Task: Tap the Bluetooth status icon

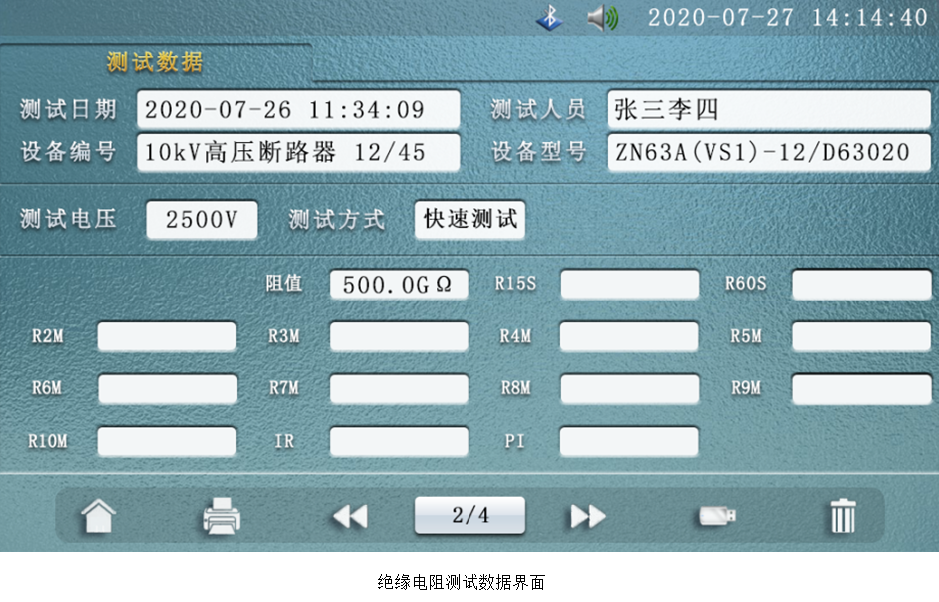Action: tap(549, 17)
